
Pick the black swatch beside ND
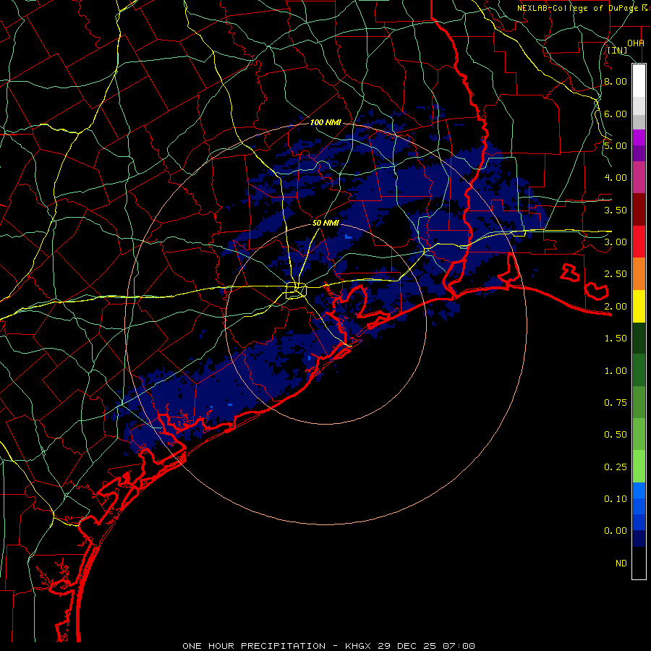(639, 563)
